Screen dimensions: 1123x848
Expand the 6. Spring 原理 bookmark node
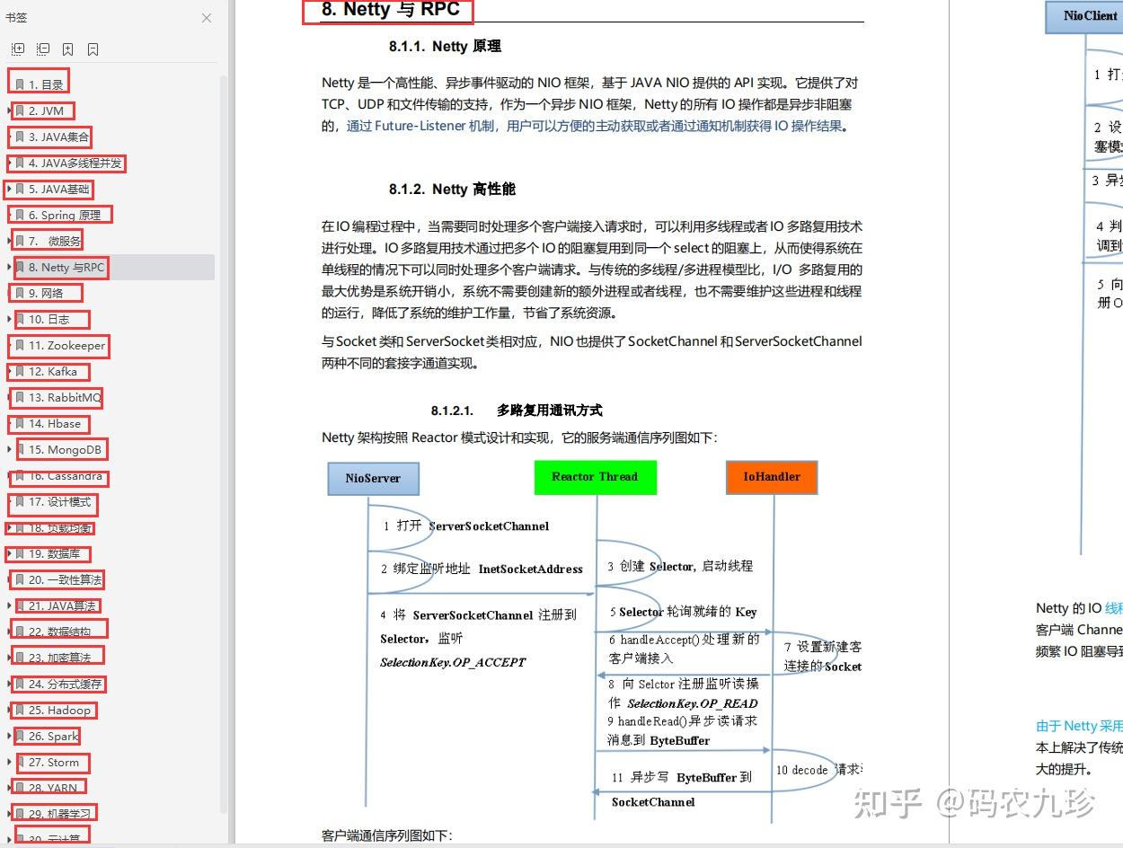[x=8, y=215]
